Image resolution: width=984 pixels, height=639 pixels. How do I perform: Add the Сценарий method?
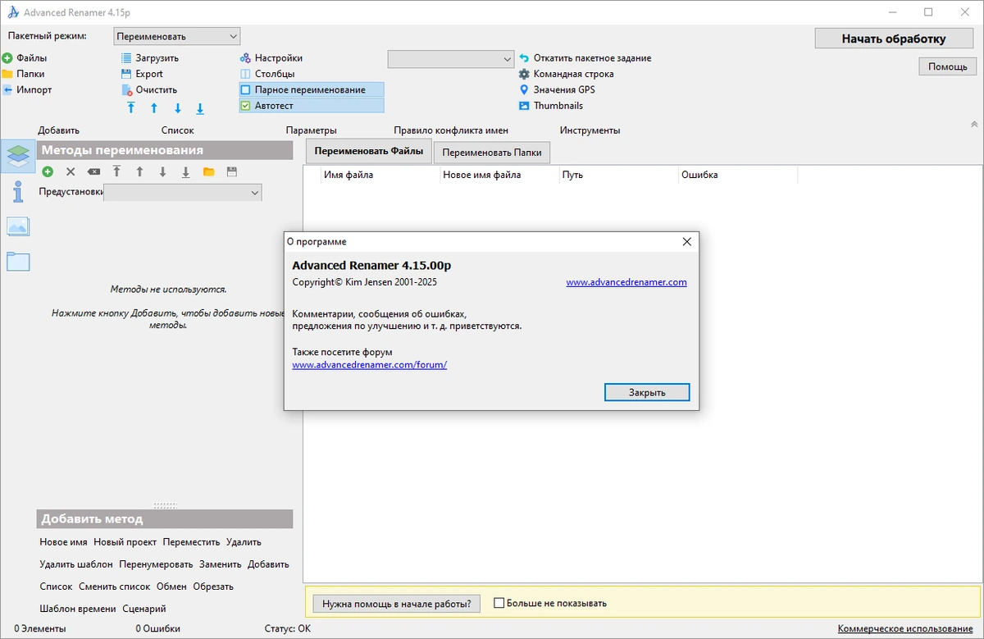coord(144,609)
